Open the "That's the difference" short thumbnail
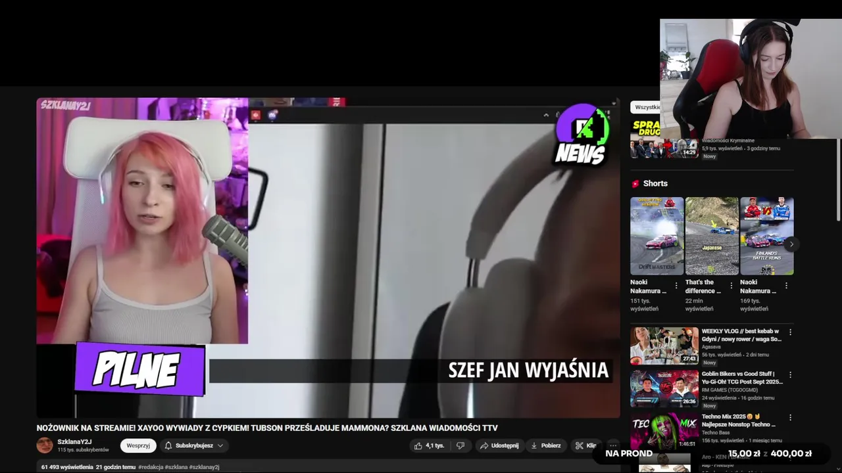This screenshot has width=842, height=473. 712,236
